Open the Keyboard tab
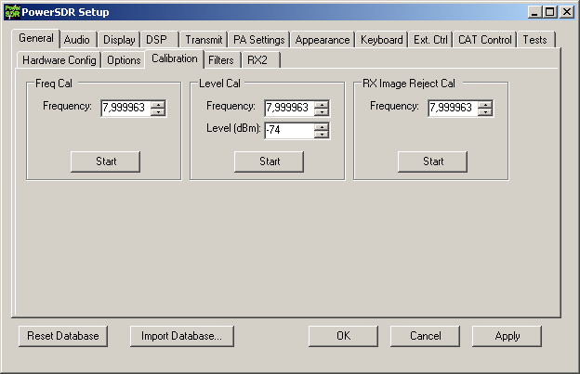This screenshot has width=580, height=374. [x=382, y=40]
